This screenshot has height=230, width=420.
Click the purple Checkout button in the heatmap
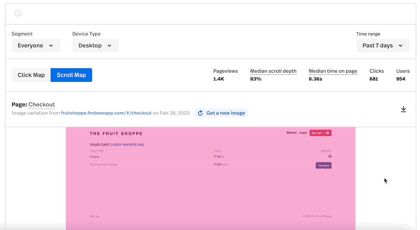pos(323,165)
